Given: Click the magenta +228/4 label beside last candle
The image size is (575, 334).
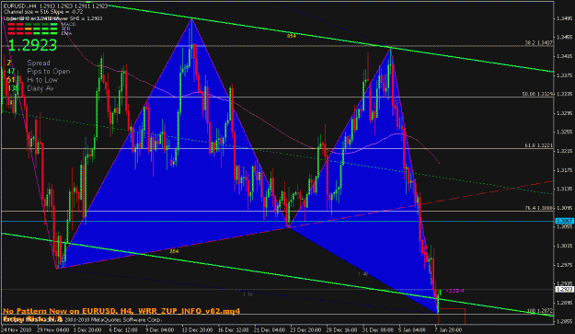Looking at the screenshot, I should tap(455, 291).
